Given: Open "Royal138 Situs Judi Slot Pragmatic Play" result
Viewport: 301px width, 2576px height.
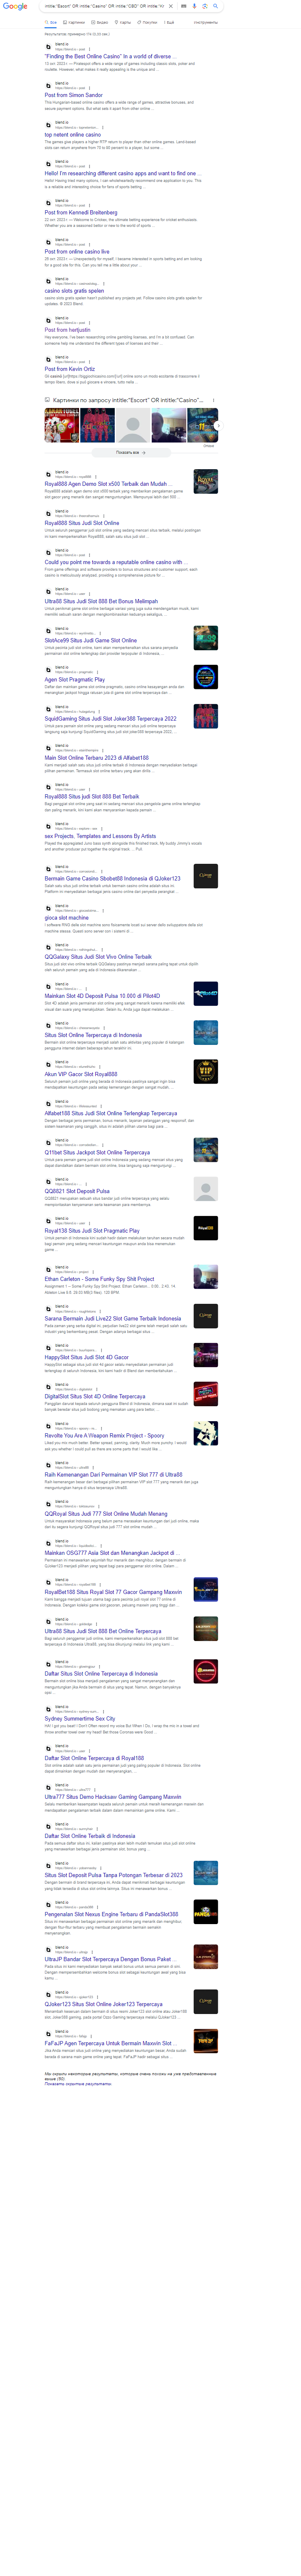Looking at the screenshot, I should pos(92,1231).
